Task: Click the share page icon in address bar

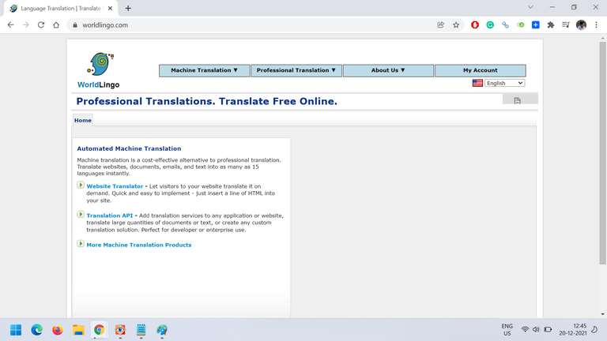Action: pos(440,24)
